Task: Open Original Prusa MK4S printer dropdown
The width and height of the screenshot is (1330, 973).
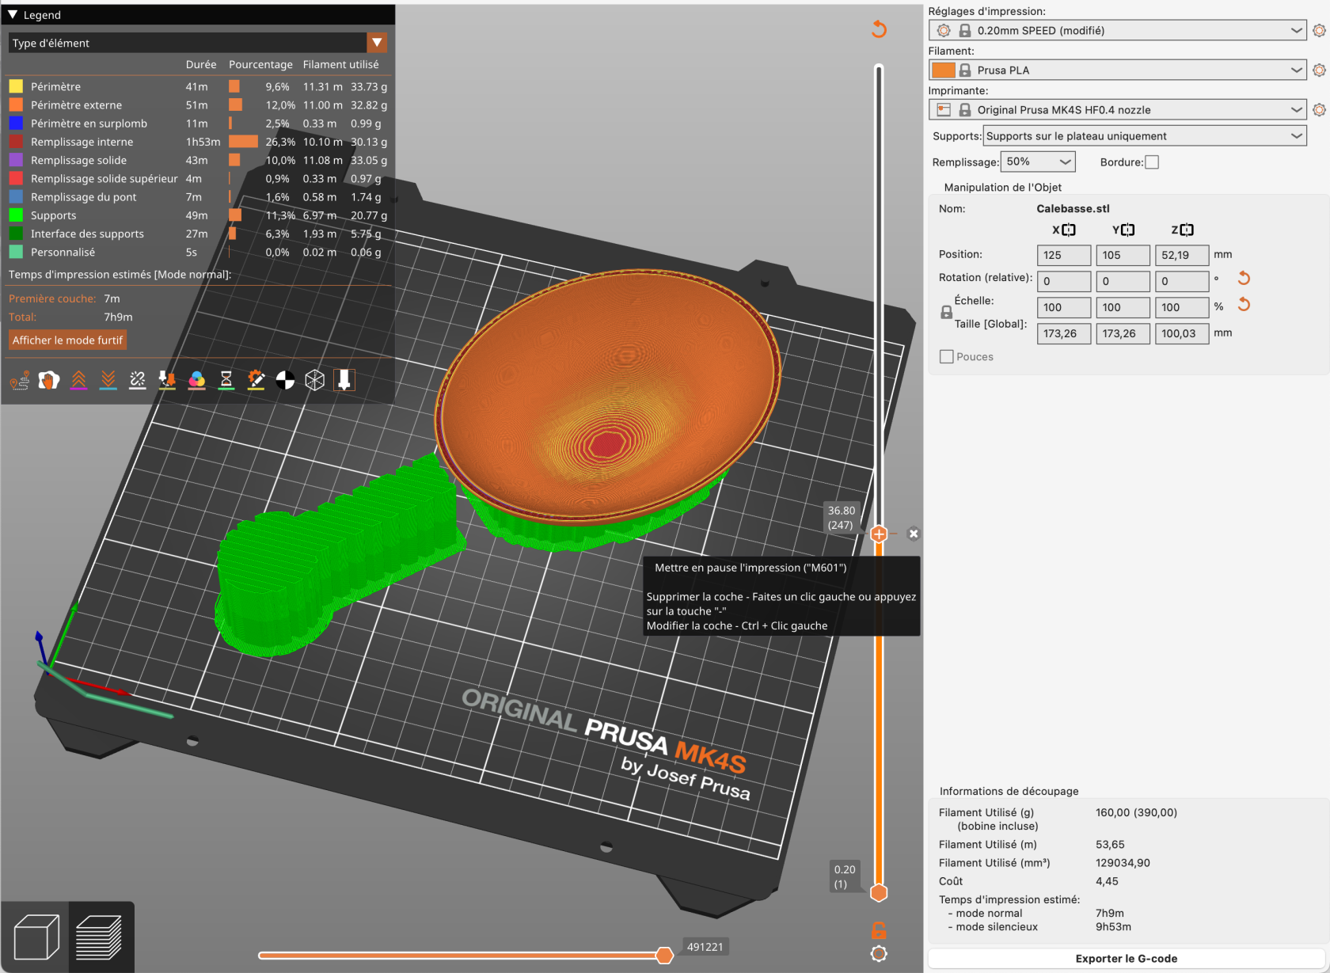Action: tap(1117, 110)
